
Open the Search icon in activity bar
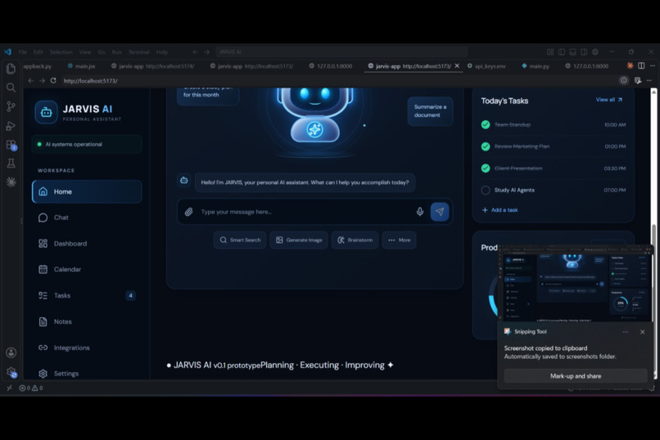(x=11, y=88)
